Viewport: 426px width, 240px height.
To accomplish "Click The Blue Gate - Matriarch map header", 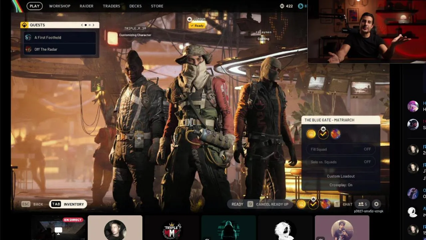I will tap(340, 120).
